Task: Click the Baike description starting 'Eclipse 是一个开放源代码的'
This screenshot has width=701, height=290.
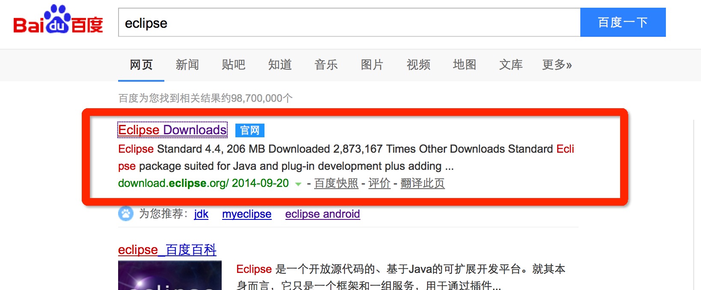Action: coord(401,276)
